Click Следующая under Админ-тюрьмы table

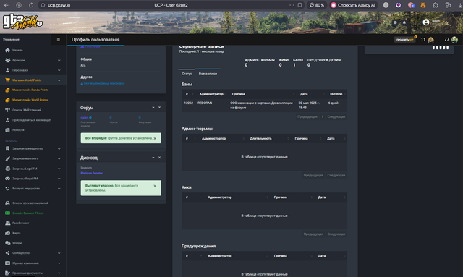click(x=336, y=176)
